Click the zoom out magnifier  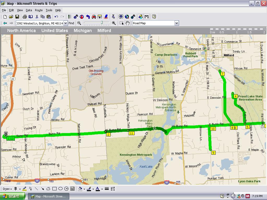(79, 23)
